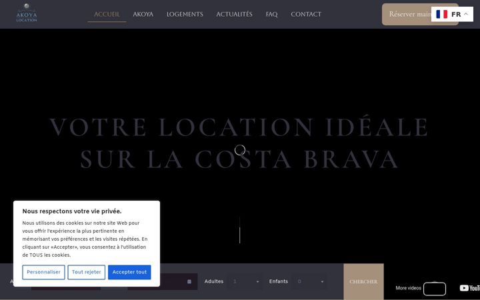Click Personnaliser in cookie banner
This screenshot has width=480, height=300.
tap(43, 272)
